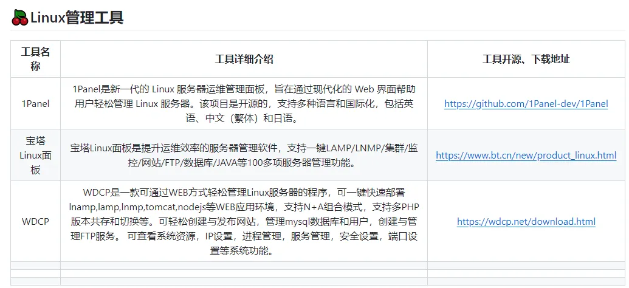Image resolution: width=629 pixels, height=288 pixels.
Task: Click the 工具开源、下载地址 column header
Action: 526,59
